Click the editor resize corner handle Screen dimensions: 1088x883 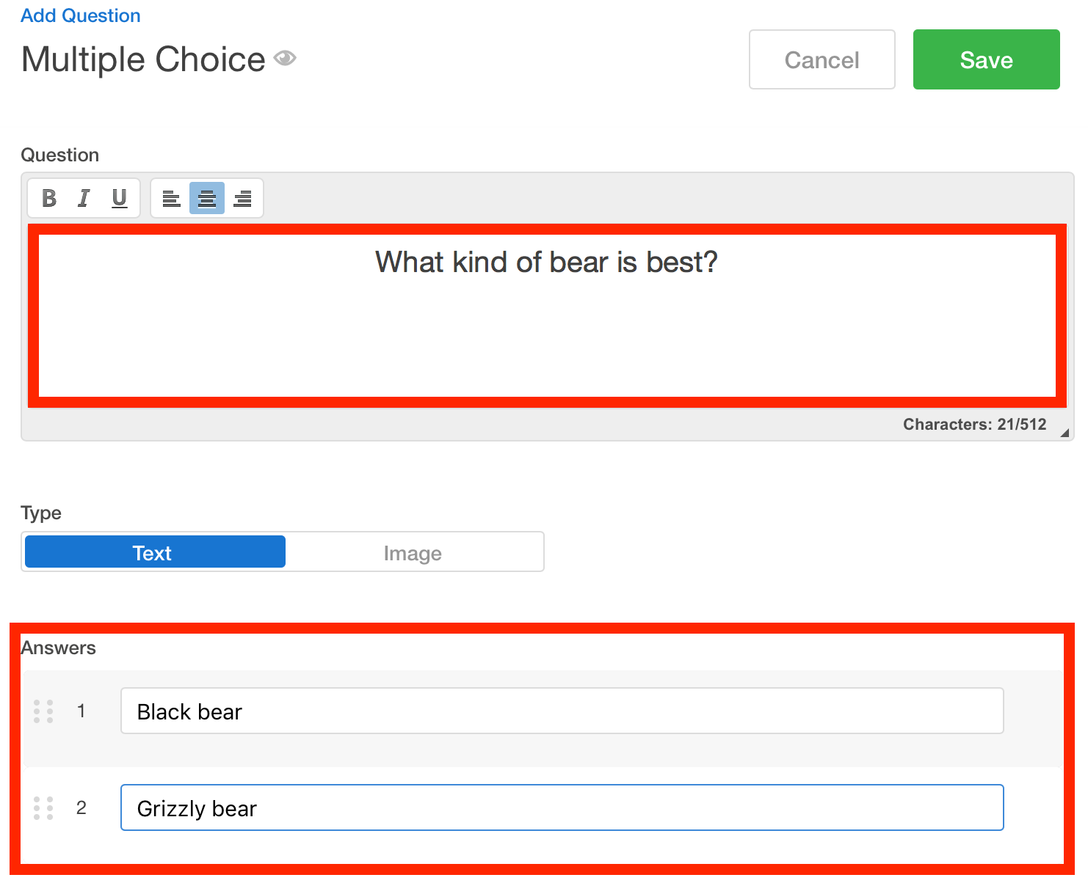click(1063, 433)
